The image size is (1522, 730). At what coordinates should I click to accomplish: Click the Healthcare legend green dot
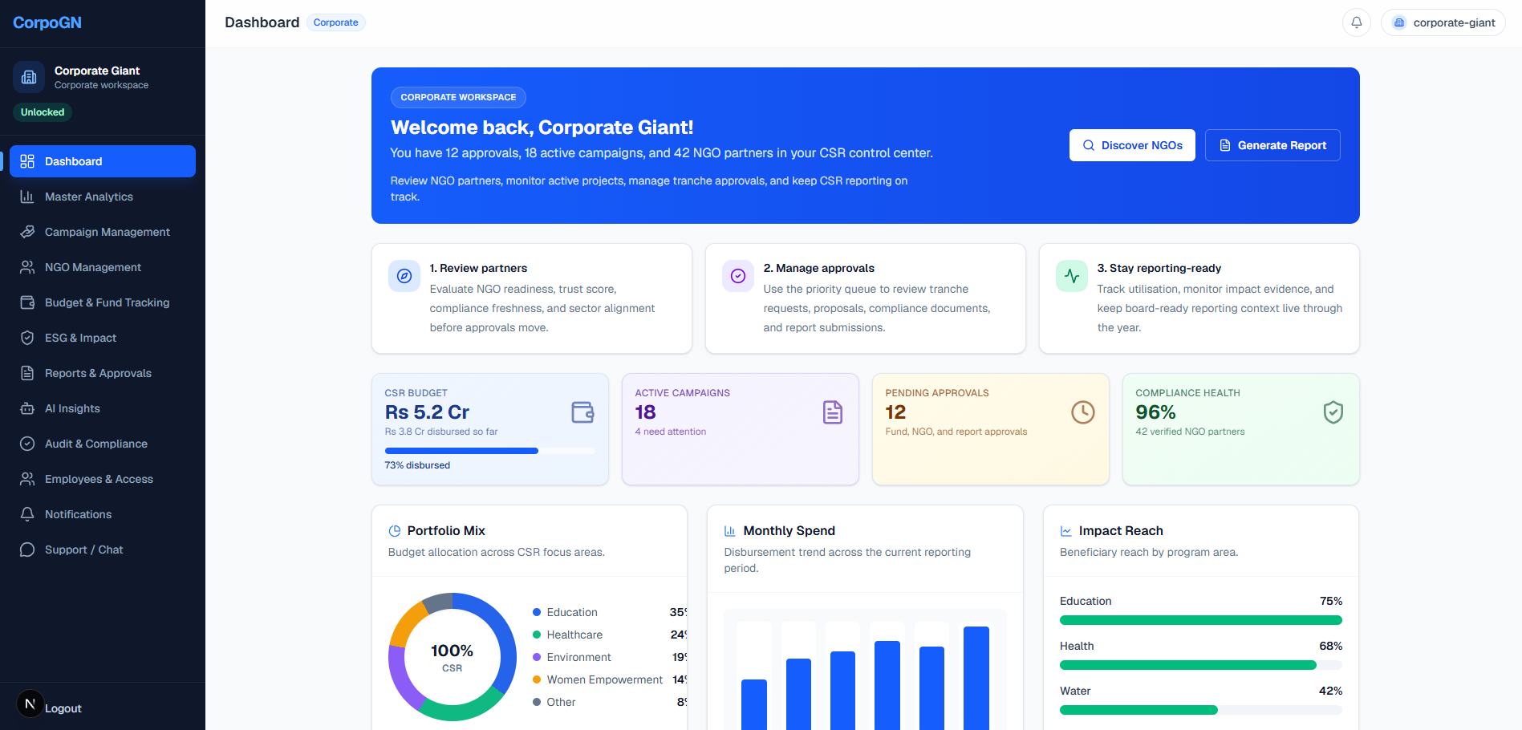pos(537,635)
